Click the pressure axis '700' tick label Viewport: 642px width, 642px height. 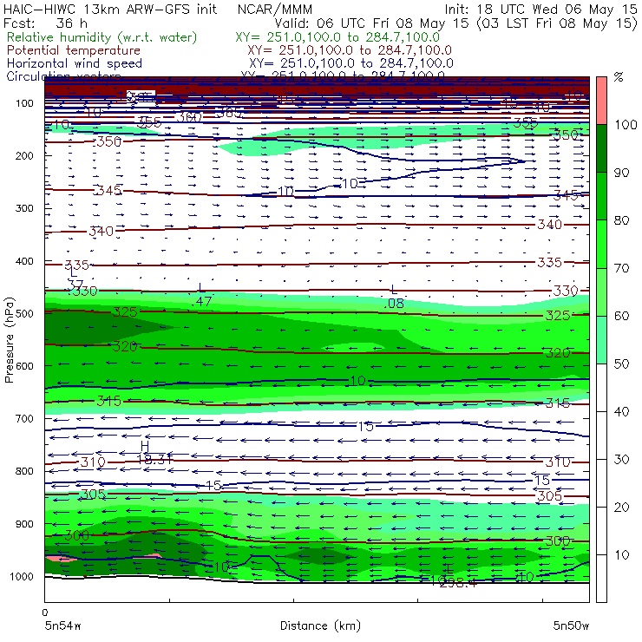pos(24,419)
